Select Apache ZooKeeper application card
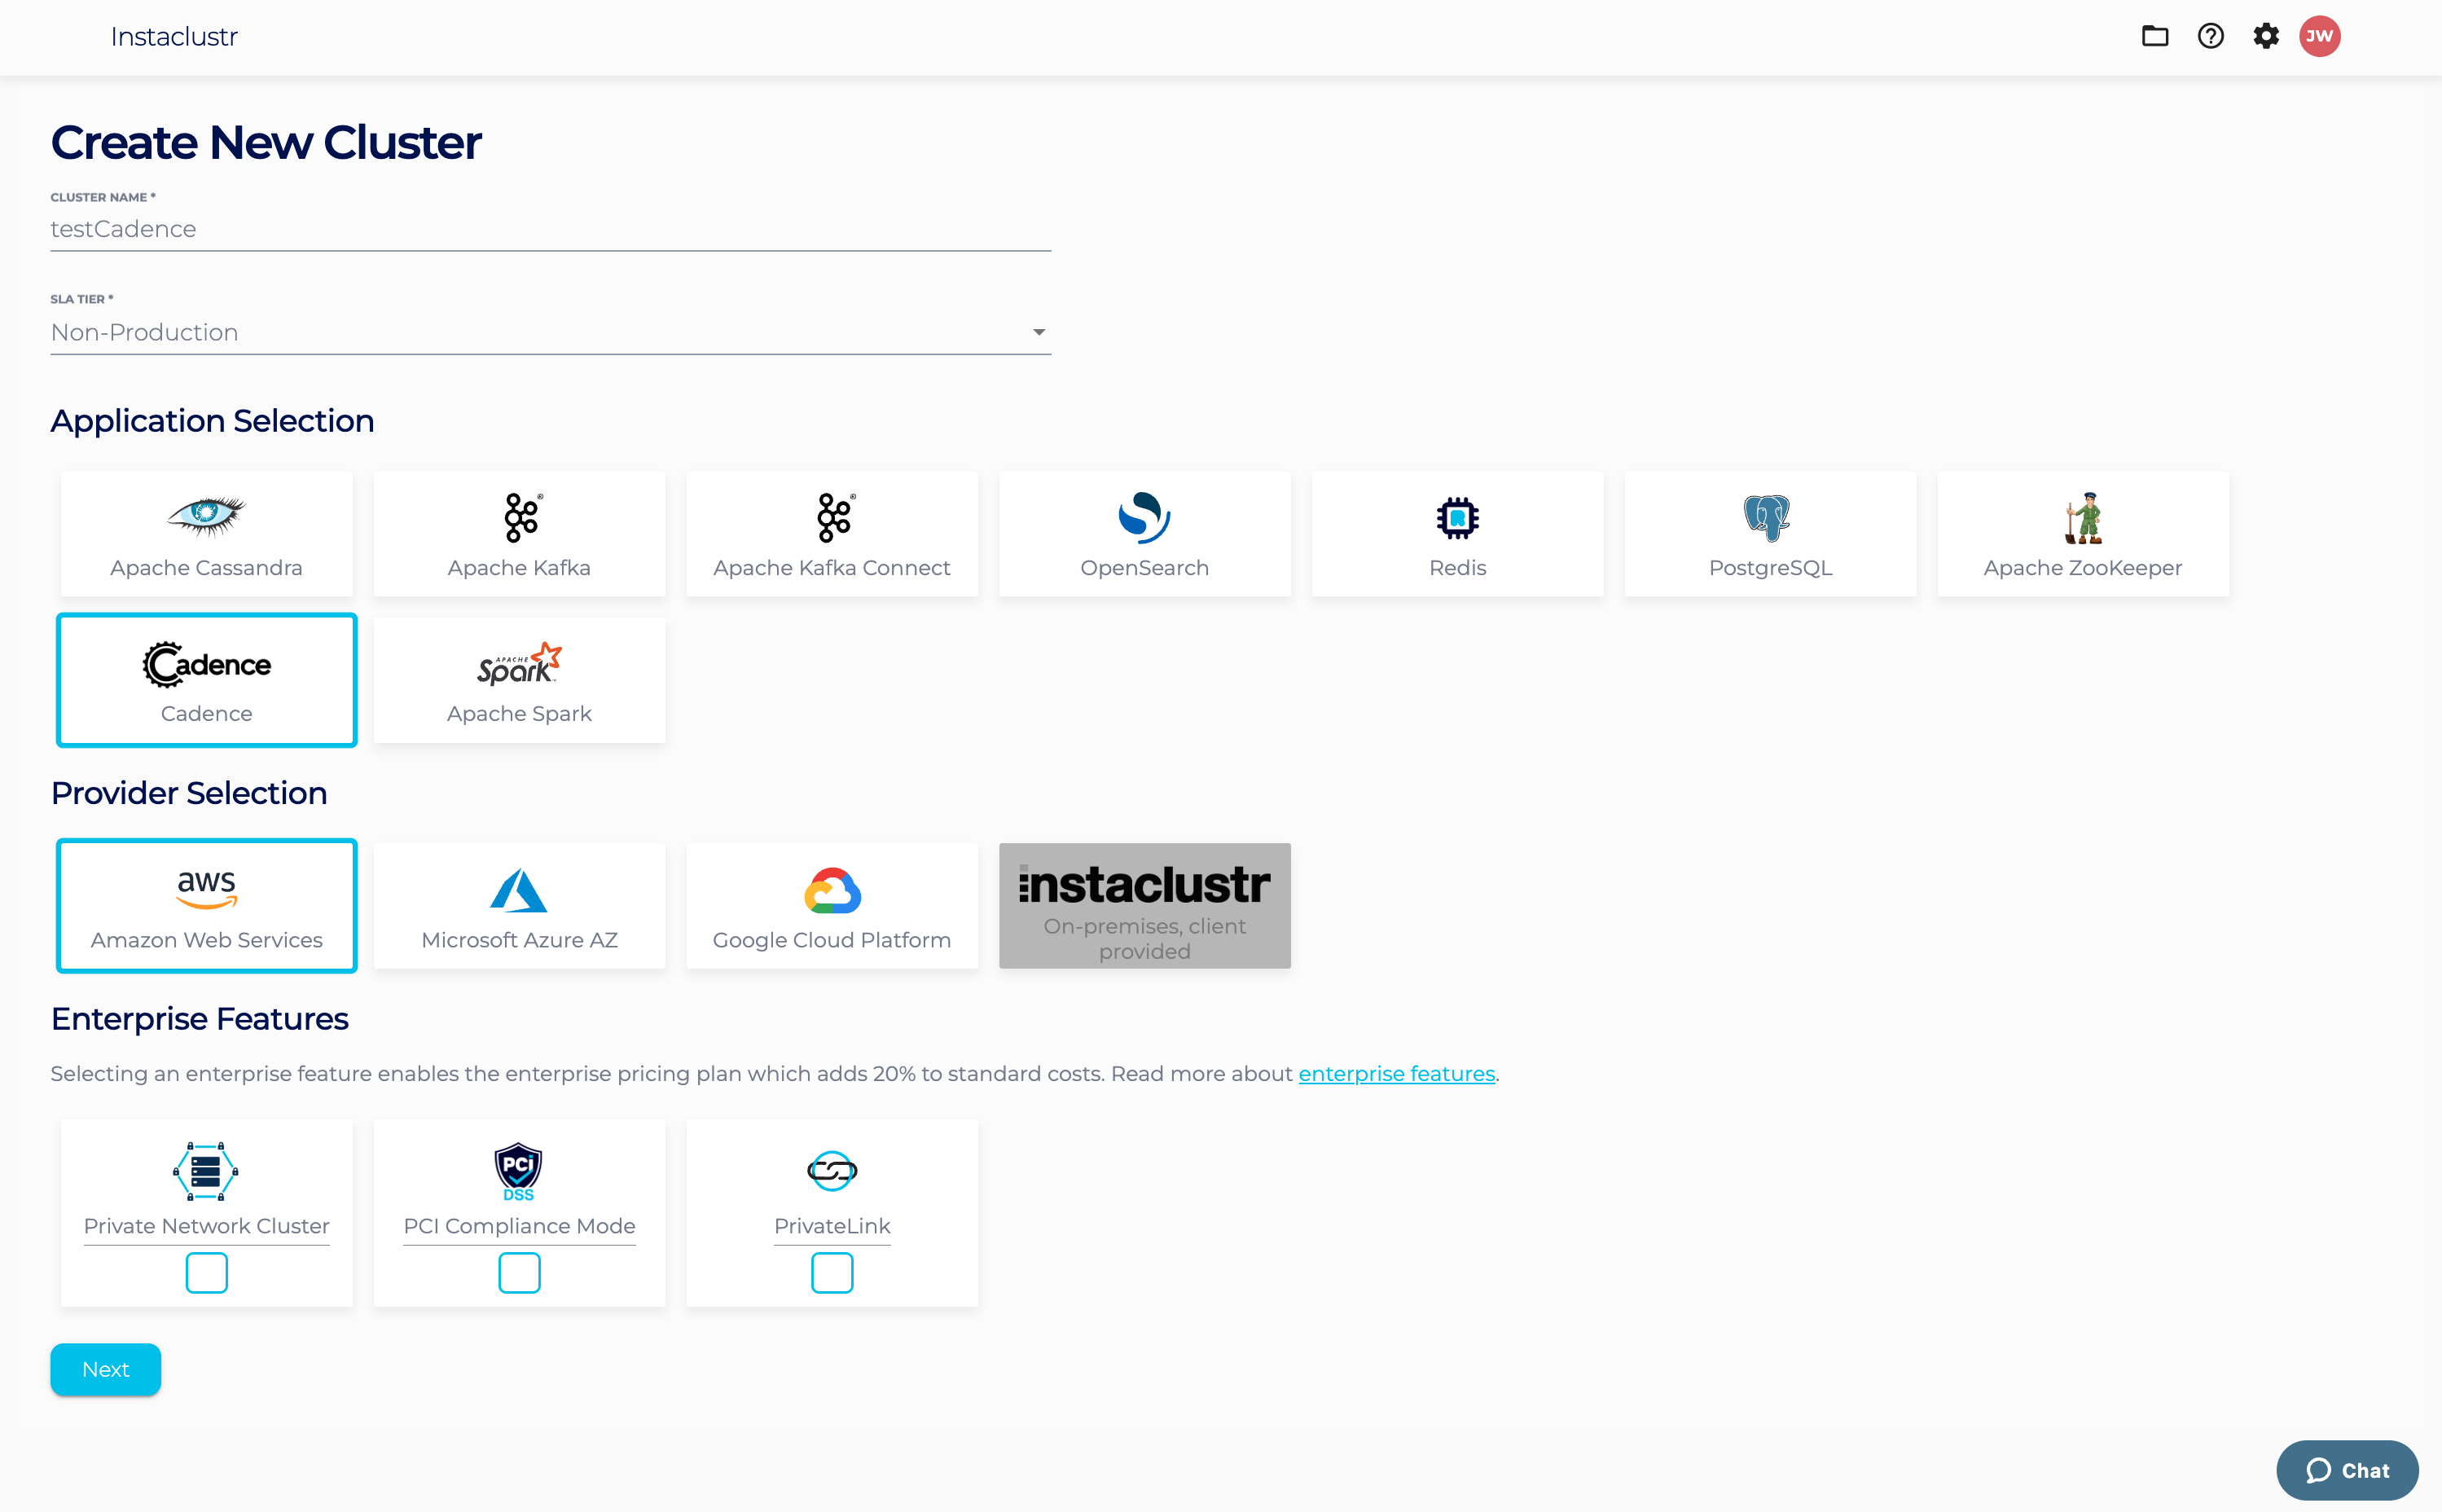 pyautogui.click(x=2082, y=534)
